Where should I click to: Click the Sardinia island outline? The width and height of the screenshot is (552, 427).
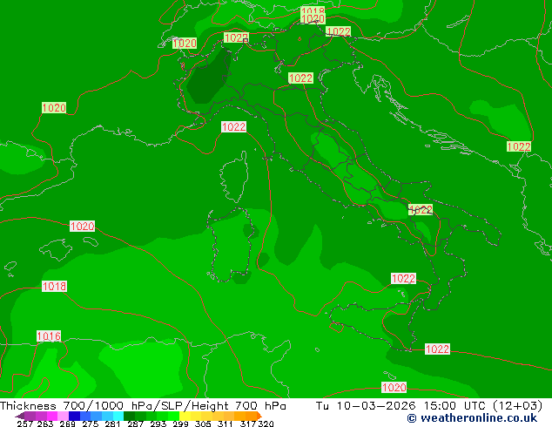coord(231,245)
